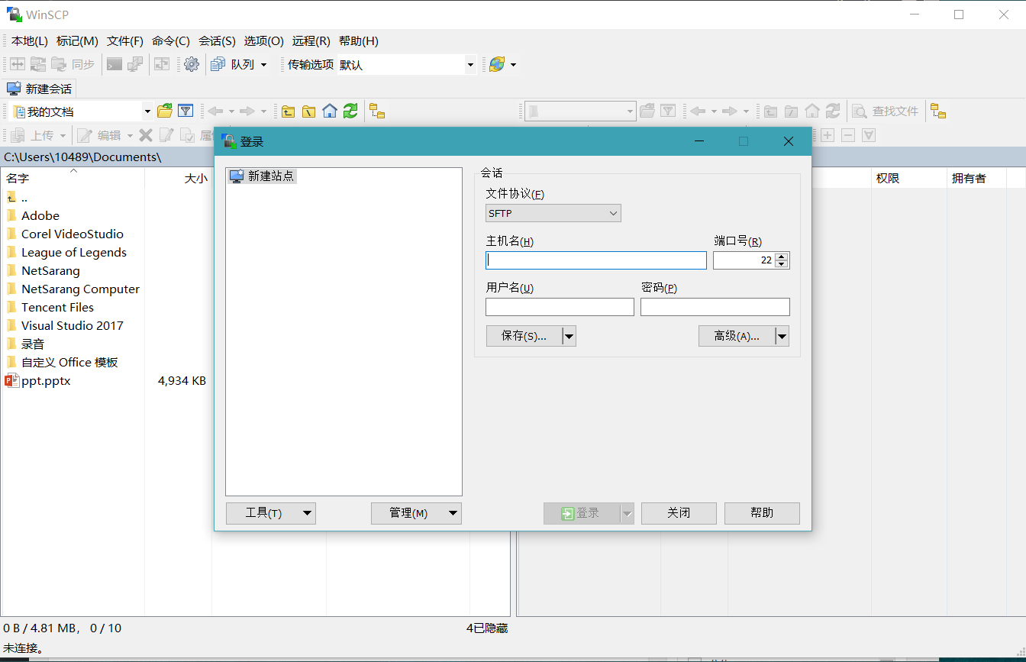
Task: Open the 选项(O) menu
Action: pos(263,40)
